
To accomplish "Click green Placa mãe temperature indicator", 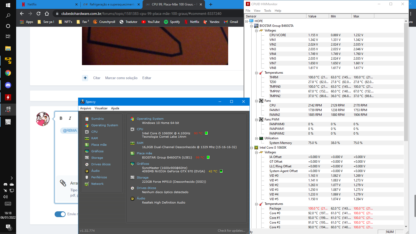I will 208,157.
